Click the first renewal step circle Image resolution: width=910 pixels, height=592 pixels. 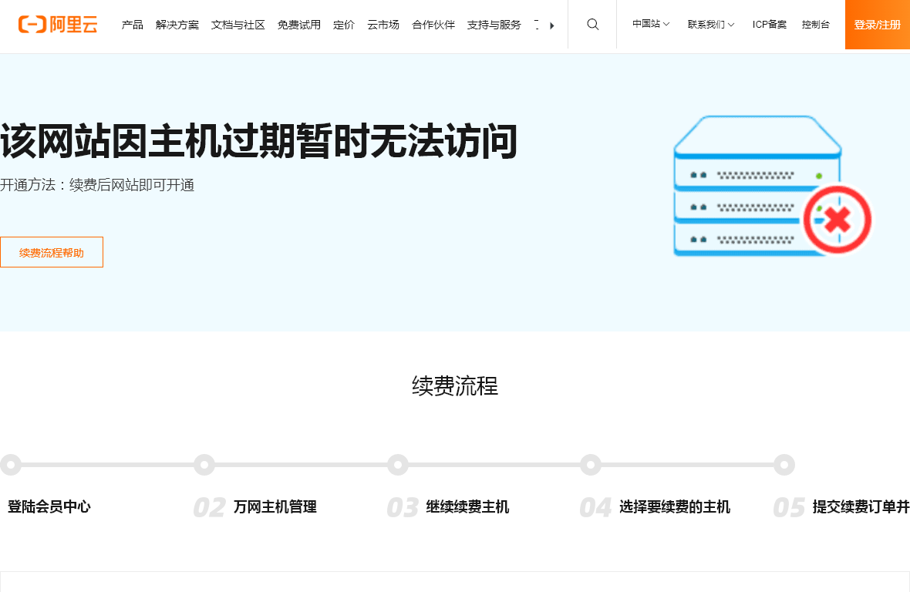coord(10,465)
